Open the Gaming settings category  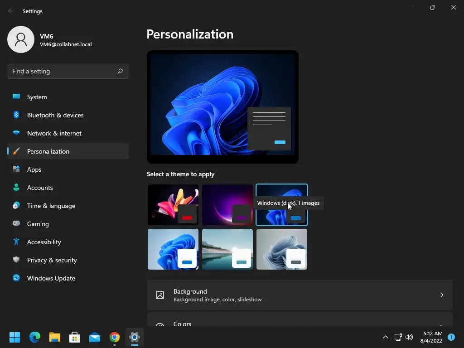pos(68,224)
